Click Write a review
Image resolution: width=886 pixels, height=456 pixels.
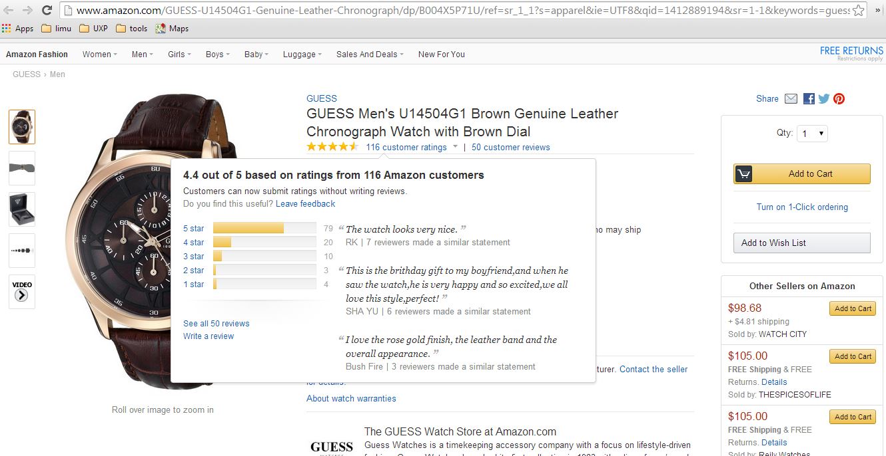(209, 336)
